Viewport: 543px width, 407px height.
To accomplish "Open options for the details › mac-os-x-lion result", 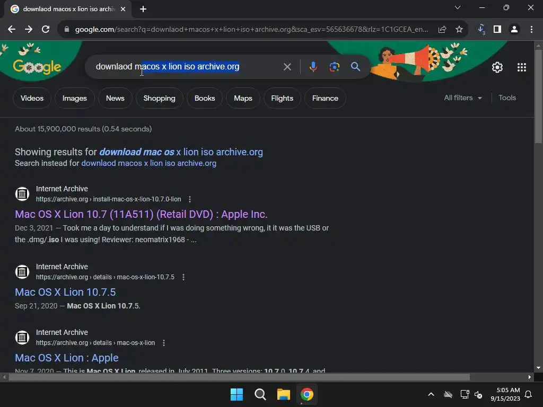I will [x=164, y=343].
